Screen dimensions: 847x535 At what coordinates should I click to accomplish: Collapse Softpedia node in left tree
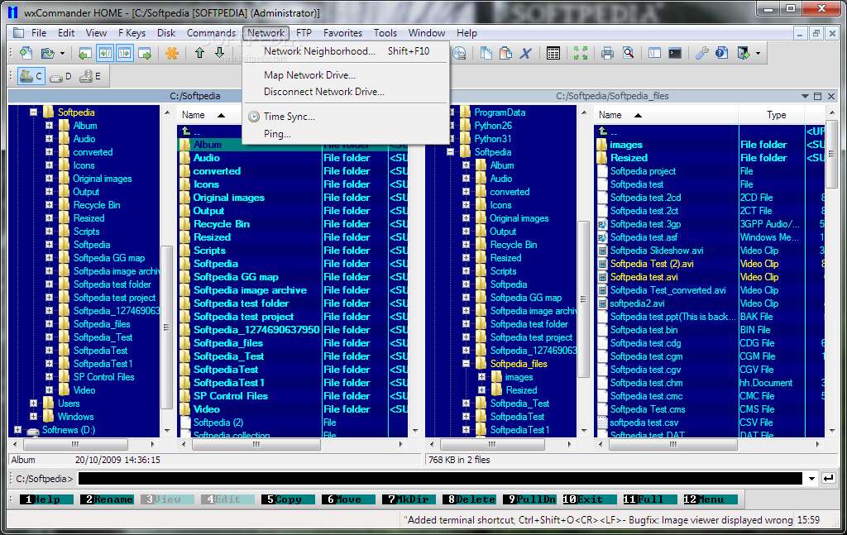(x=33, y=112)
